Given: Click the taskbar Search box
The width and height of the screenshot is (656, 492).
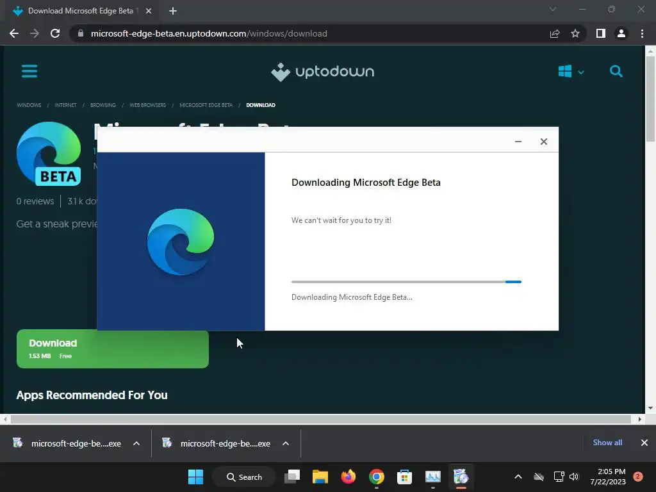Looking at the screenshot, I should (244, 477).
